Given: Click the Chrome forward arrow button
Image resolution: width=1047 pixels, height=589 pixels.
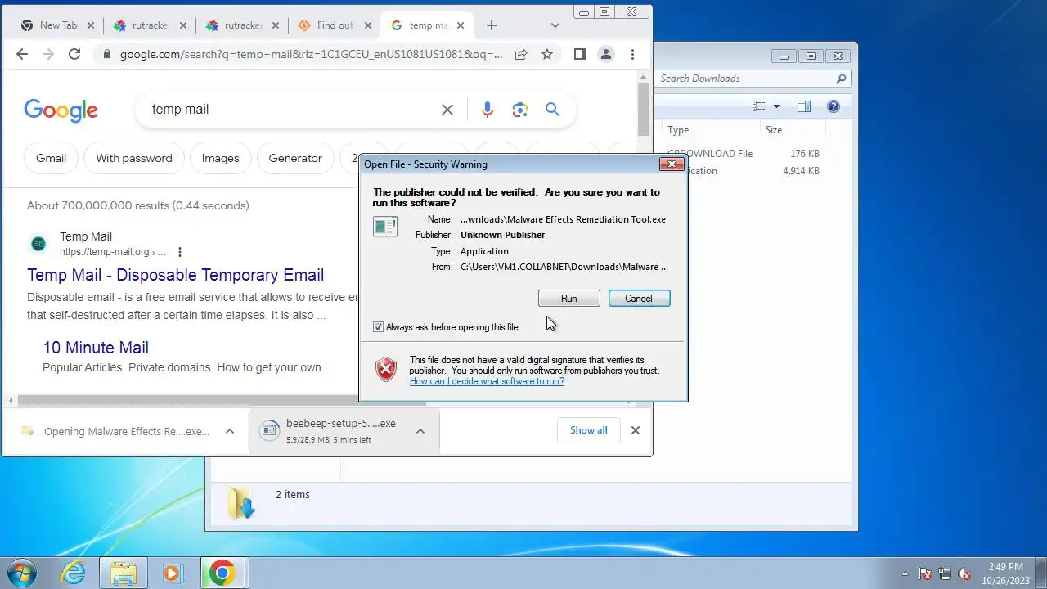Looking at the screenshot, I should 48,54.
